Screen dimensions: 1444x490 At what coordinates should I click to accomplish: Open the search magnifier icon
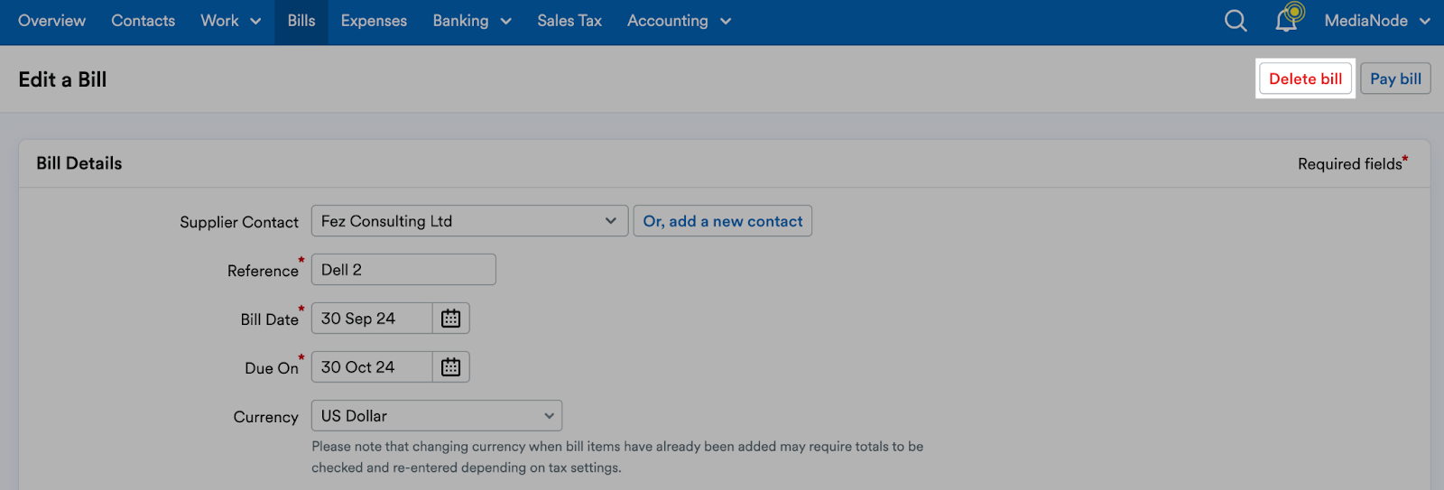point(1236,21)
